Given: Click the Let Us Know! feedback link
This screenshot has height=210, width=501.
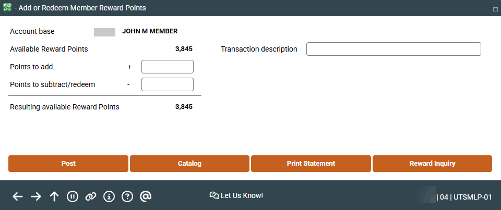Looking at the screenshot, I should pos(236,195).
